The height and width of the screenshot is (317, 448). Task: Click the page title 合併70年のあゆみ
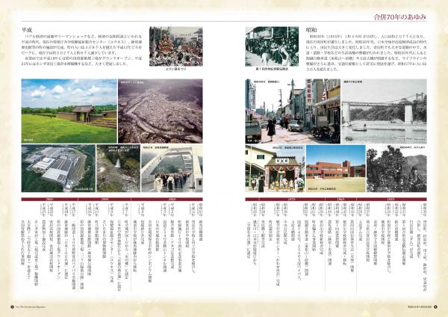[x=400, y=17]
